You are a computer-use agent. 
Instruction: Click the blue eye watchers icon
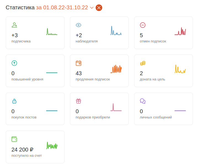79,25
